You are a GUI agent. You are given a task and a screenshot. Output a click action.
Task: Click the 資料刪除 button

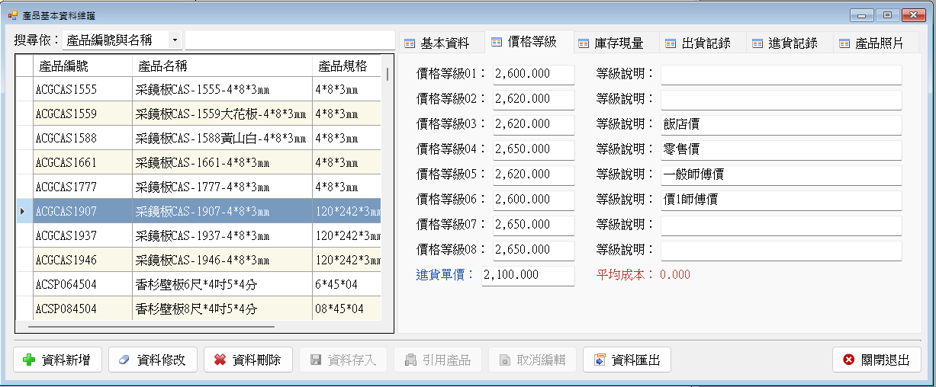(x=248, y=360)
